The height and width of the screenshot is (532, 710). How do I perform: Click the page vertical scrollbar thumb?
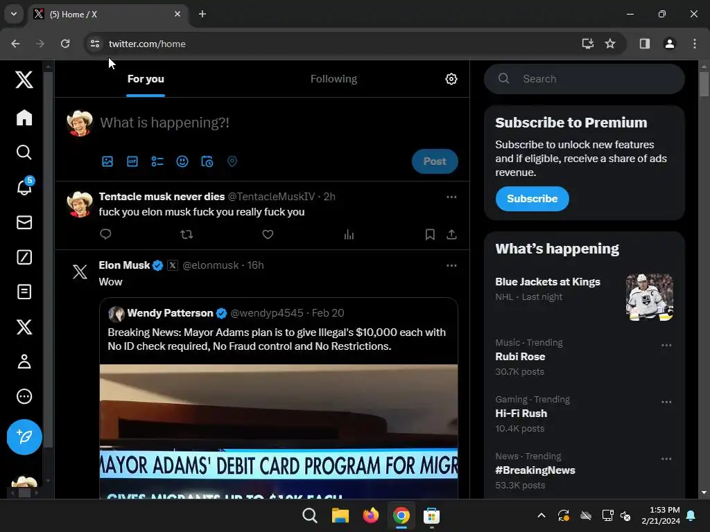pyautogui.click(x=703, y=84)
